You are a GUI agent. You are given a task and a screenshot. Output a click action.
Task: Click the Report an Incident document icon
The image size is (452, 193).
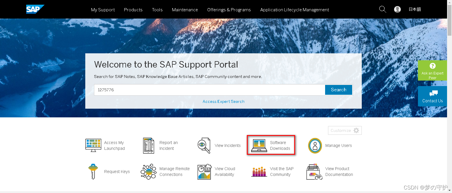click(x=149, y=145)
